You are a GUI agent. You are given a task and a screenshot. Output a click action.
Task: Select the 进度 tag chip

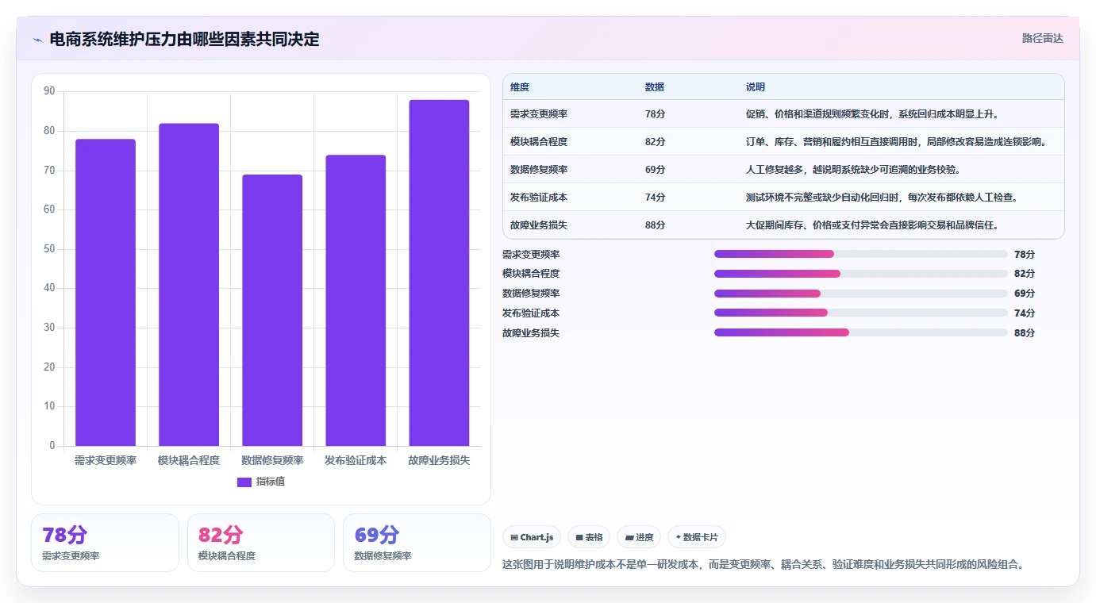639,537
